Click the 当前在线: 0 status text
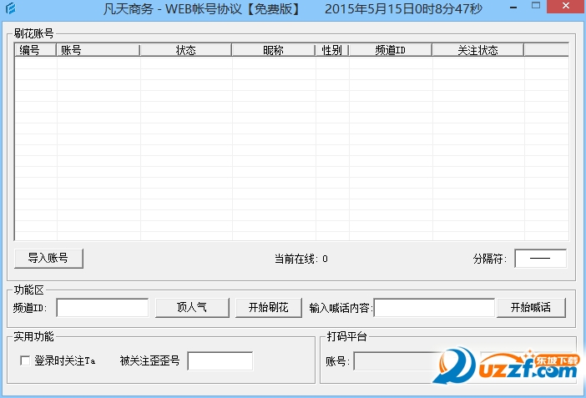The height and width of the screenshot is (398, 586). (x=301, y=259)
